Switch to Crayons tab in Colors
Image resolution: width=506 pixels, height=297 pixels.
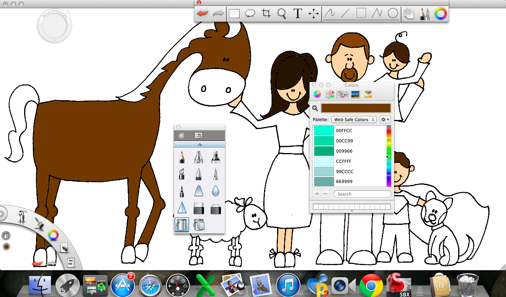pos(368,94)
